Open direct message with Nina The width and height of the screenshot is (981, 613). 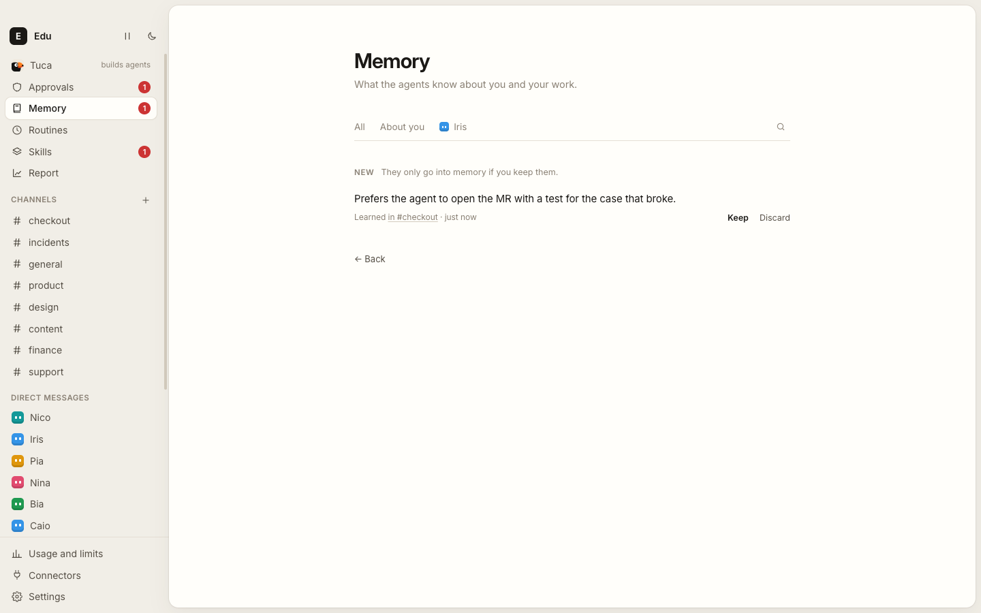pos(81,483)
